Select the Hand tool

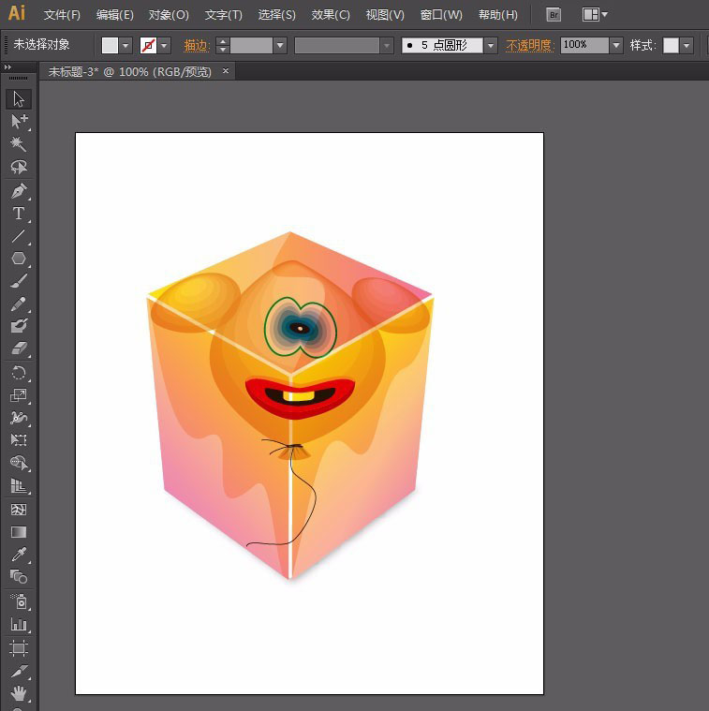(x=19, y=694)
